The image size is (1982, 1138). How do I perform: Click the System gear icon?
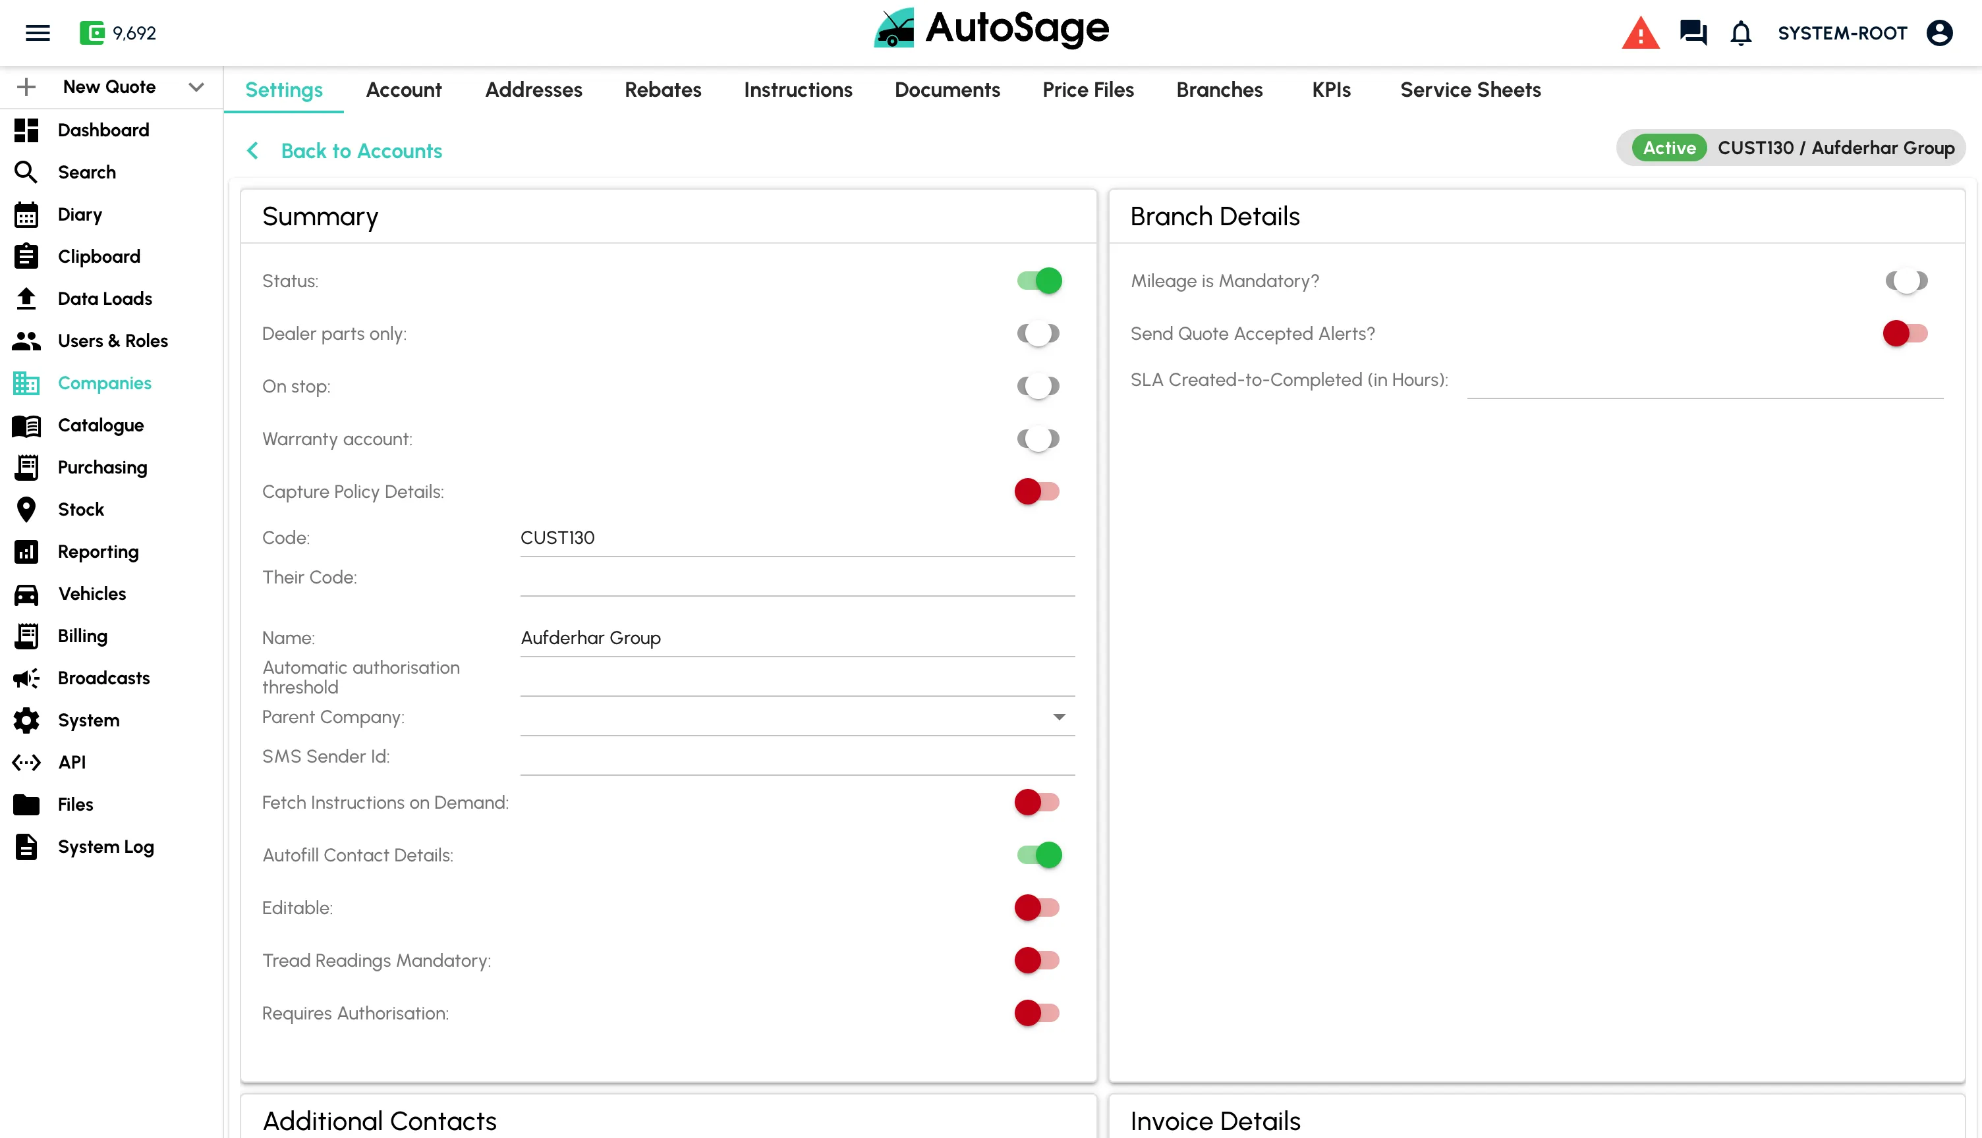pyautogui.click(x=26, y=720)
